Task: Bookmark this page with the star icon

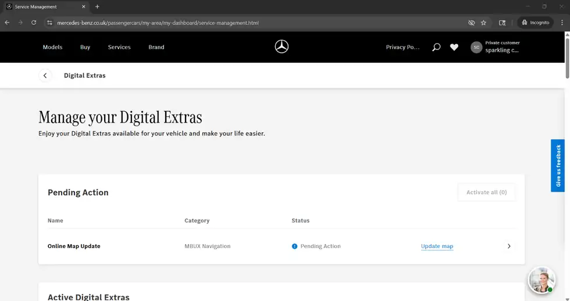Action: tap(483, 23)
